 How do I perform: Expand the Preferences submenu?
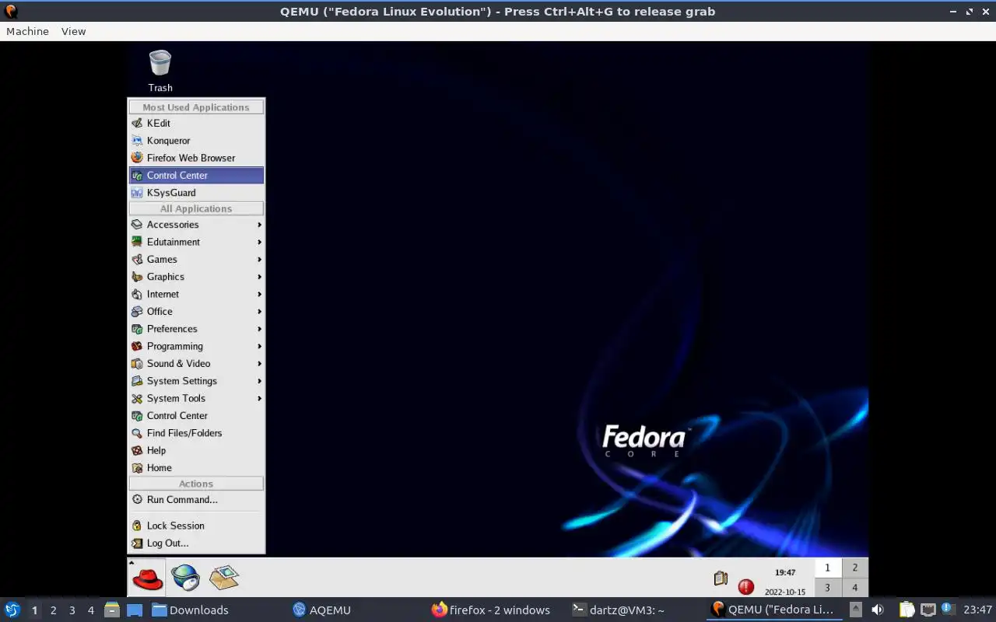click(x=196, y=329)
